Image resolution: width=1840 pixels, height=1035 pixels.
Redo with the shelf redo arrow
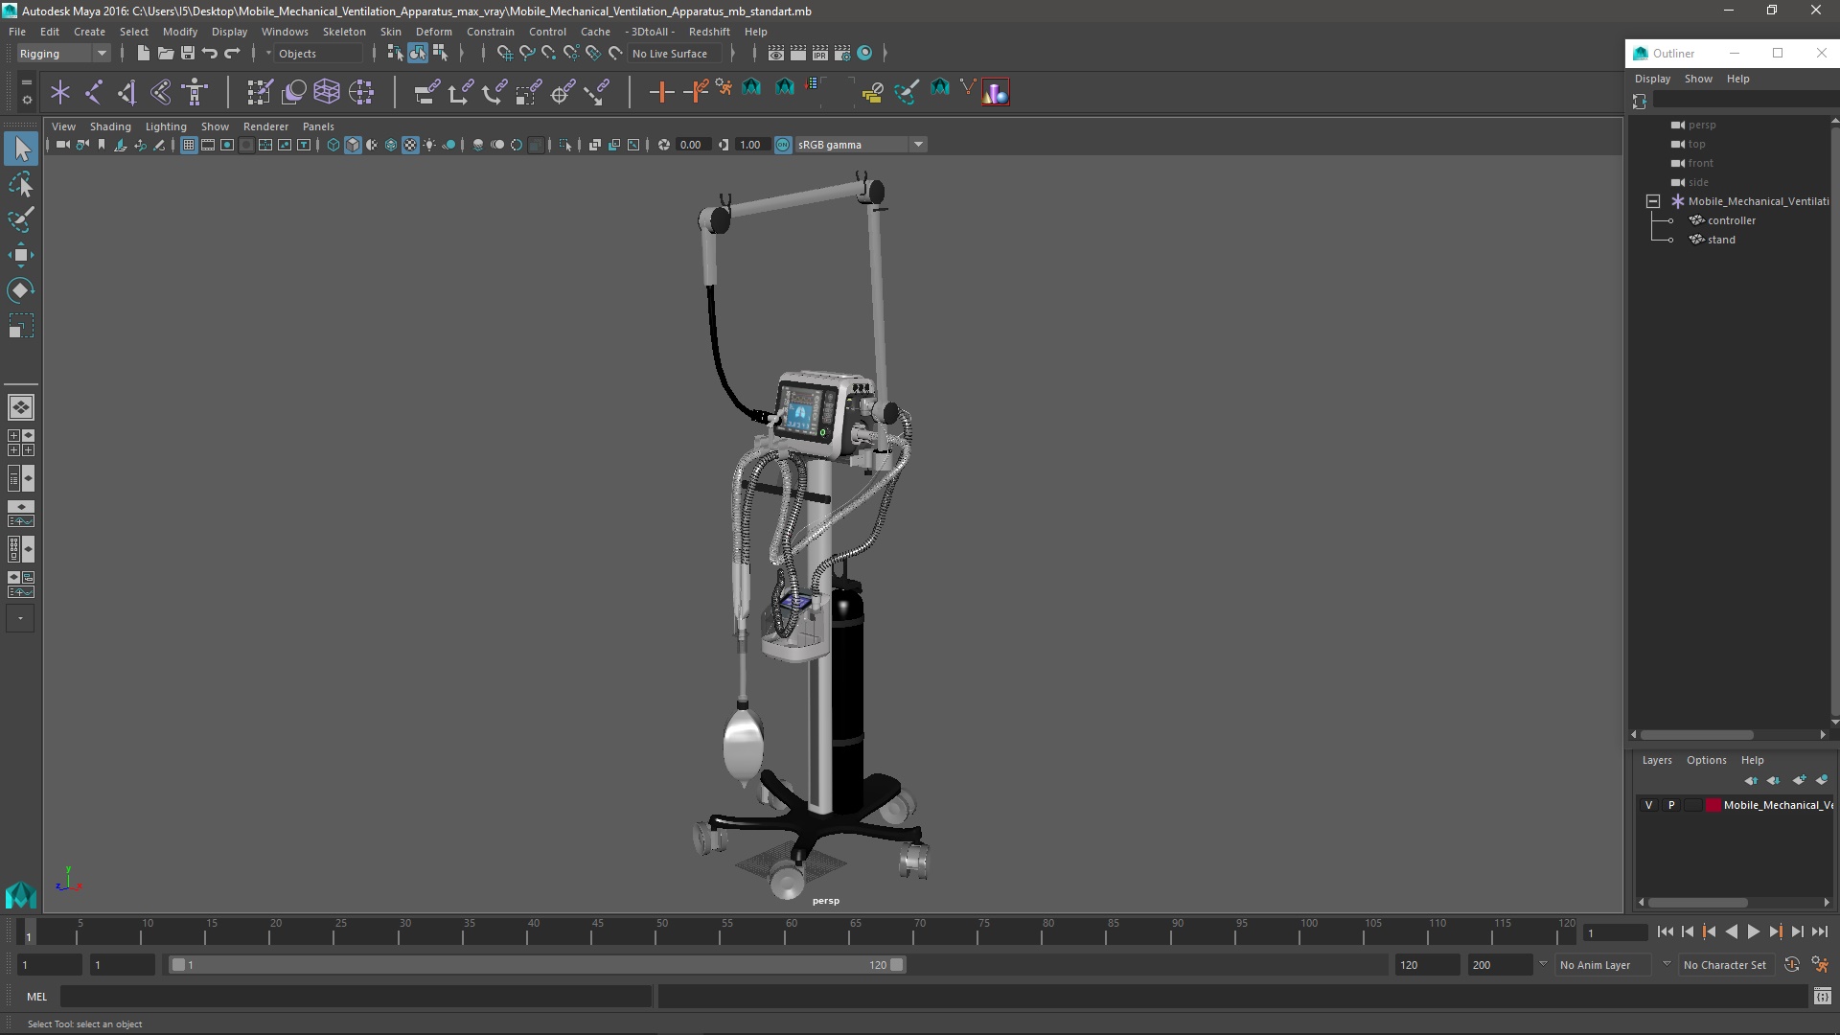click(232, 54)
